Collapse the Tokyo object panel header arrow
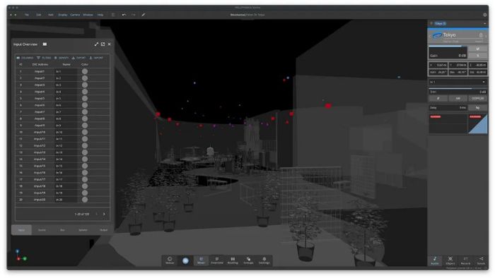Image resolution: width=495 pixels, height=278 pixels. [x=485, y=23]
